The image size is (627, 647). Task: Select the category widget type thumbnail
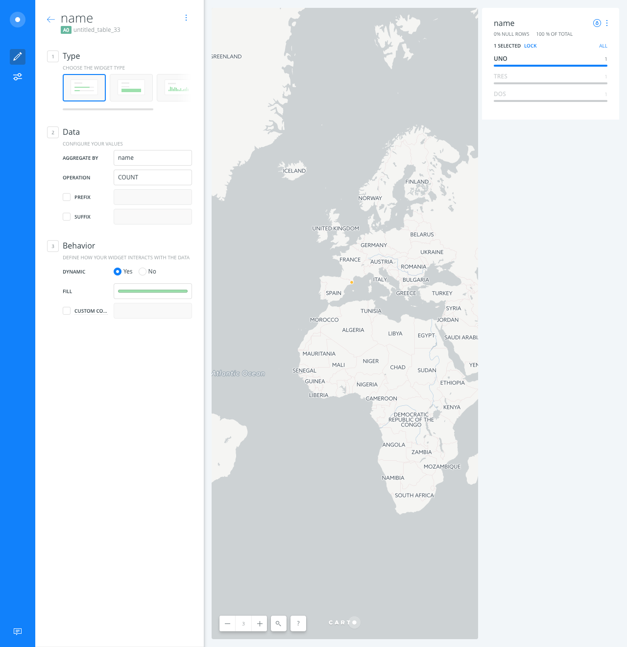pyautogui.click(x=84, y=88)
